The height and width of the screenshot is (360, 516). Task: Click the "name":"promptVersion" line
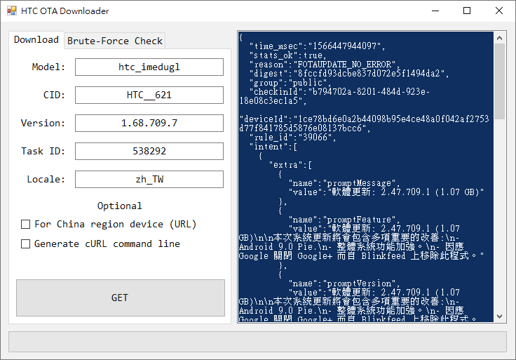[344, 284]
